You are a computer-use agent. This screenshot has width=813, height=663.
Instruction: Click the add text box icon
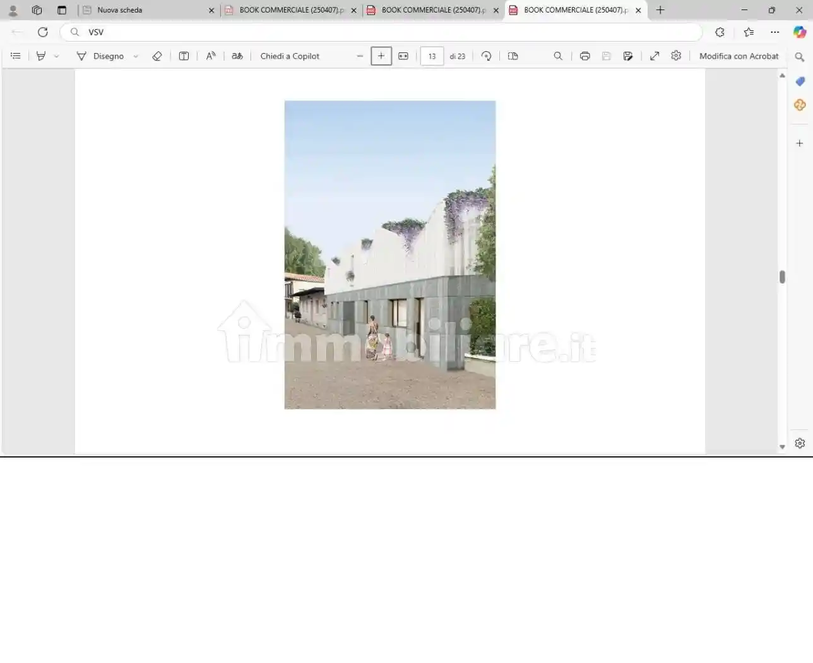pyautogui.click(x=184, y=56)
